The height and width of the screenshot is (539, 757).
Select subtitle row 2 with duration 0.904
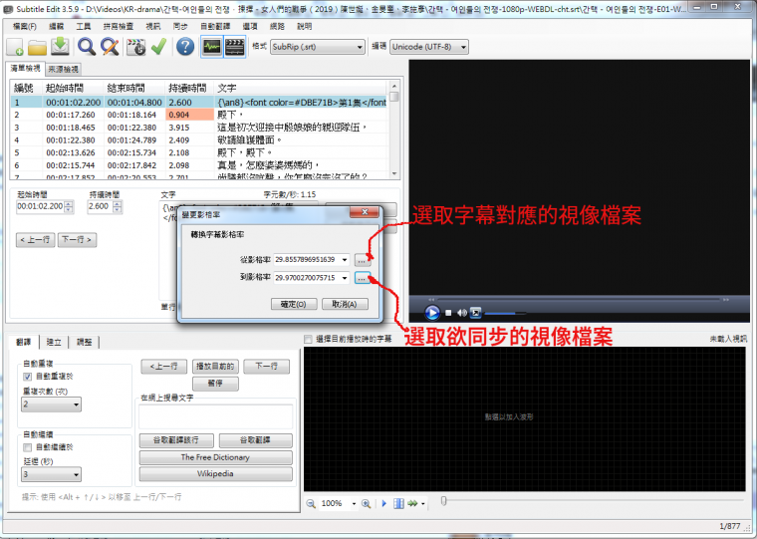(200, 115)
